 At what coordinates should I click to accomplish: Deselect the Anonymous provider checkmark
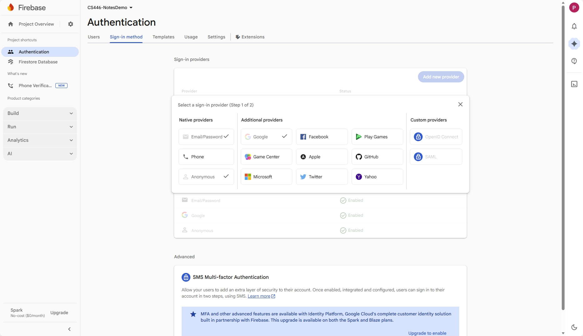tap(226, 176)
